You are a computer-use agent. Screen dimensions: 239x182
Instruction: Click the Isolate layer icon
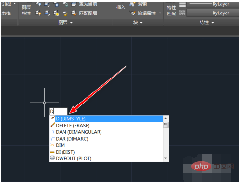47,4
